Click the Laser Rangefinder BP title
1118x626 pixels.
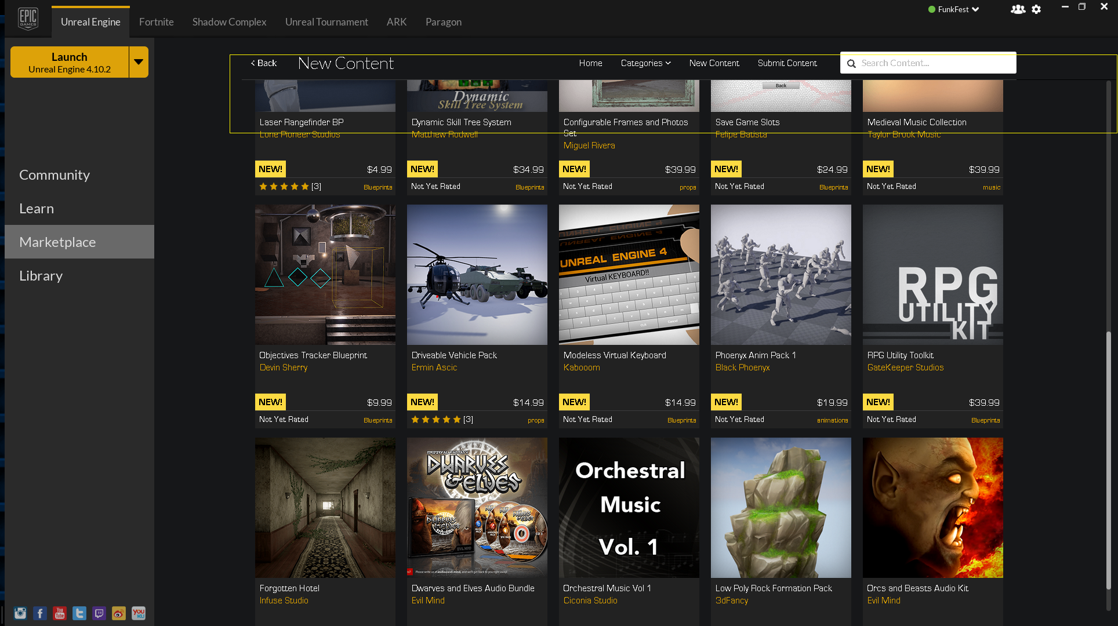coord(302,122)
